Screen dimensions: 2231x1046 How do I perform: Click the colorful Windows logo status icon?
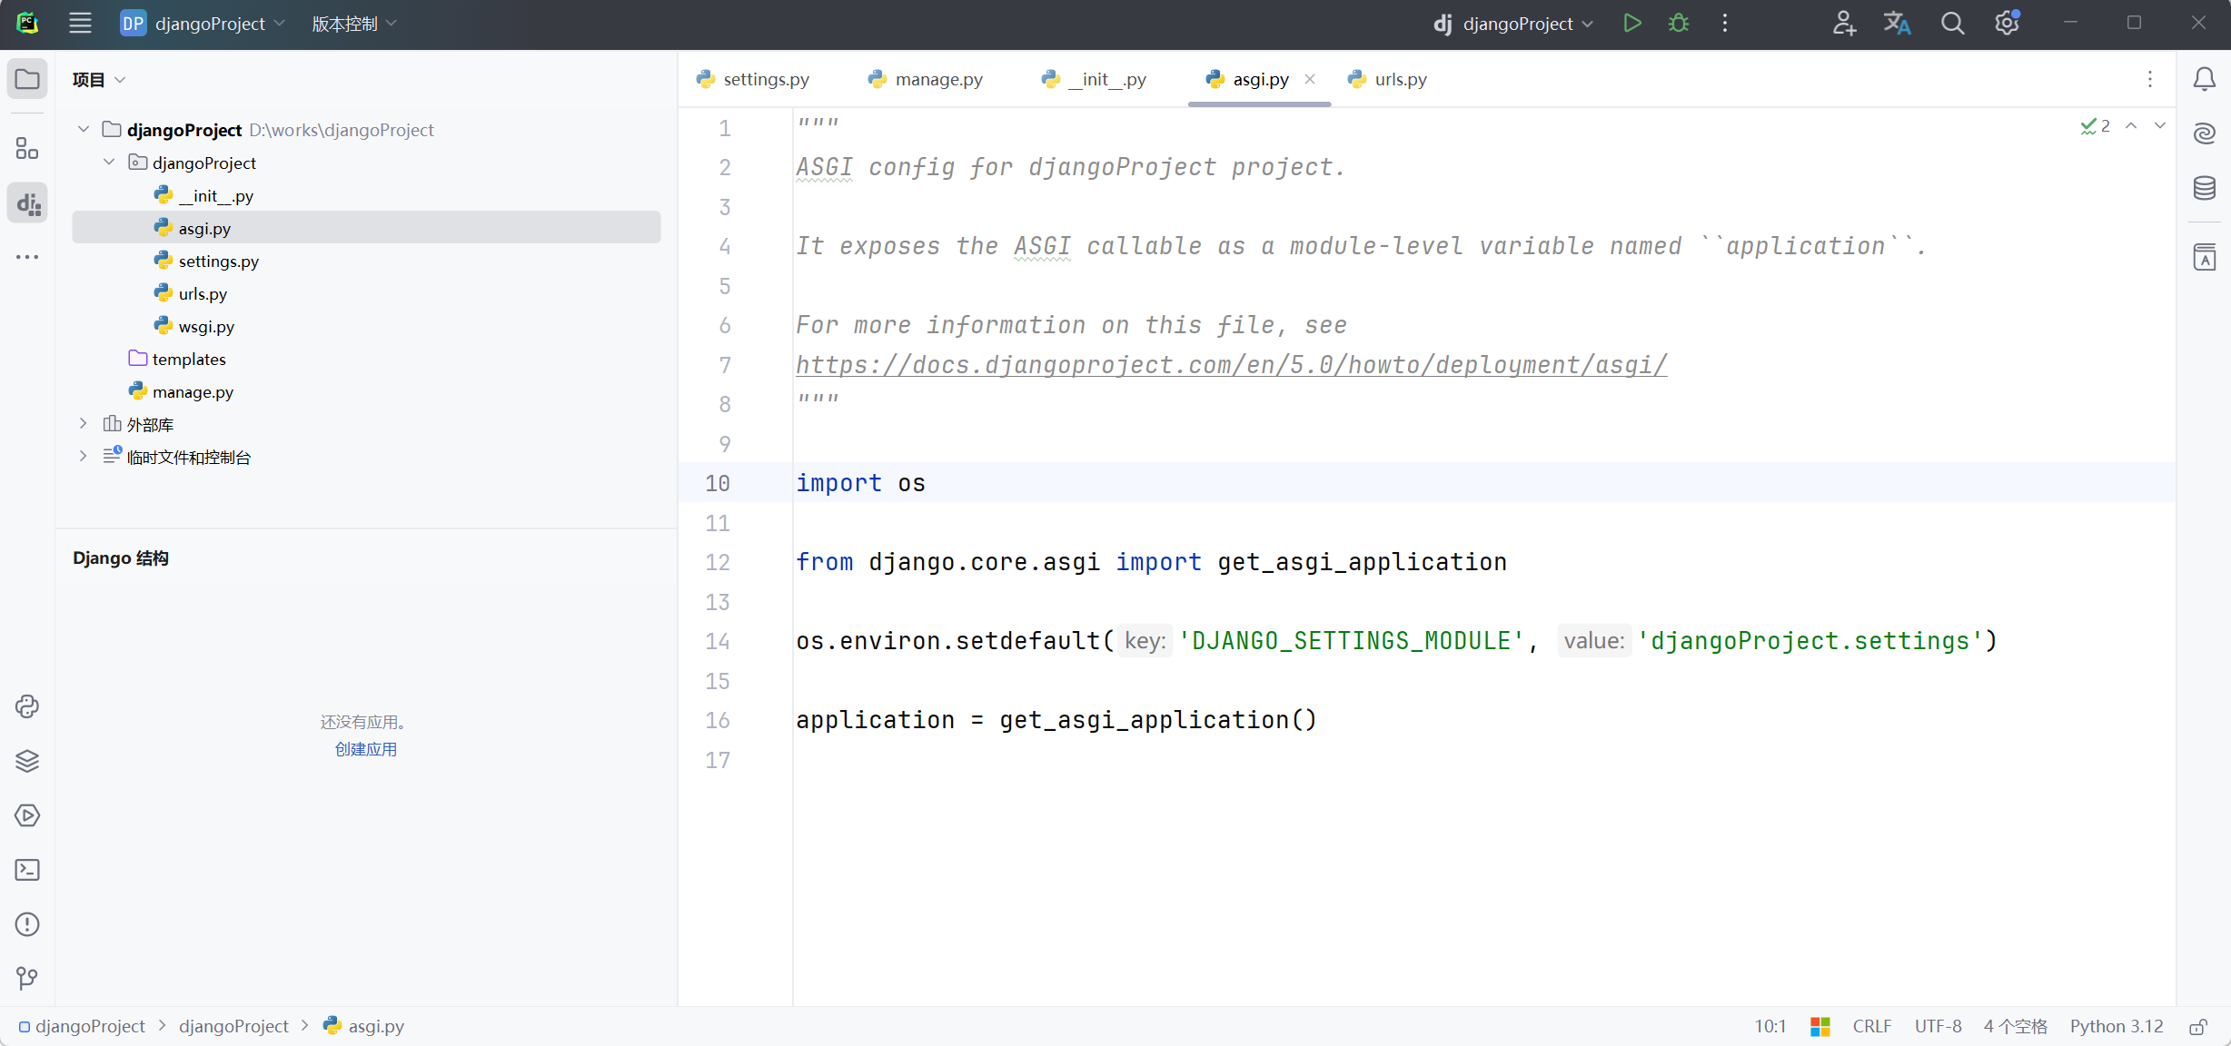click(x=1820, y=1027)
